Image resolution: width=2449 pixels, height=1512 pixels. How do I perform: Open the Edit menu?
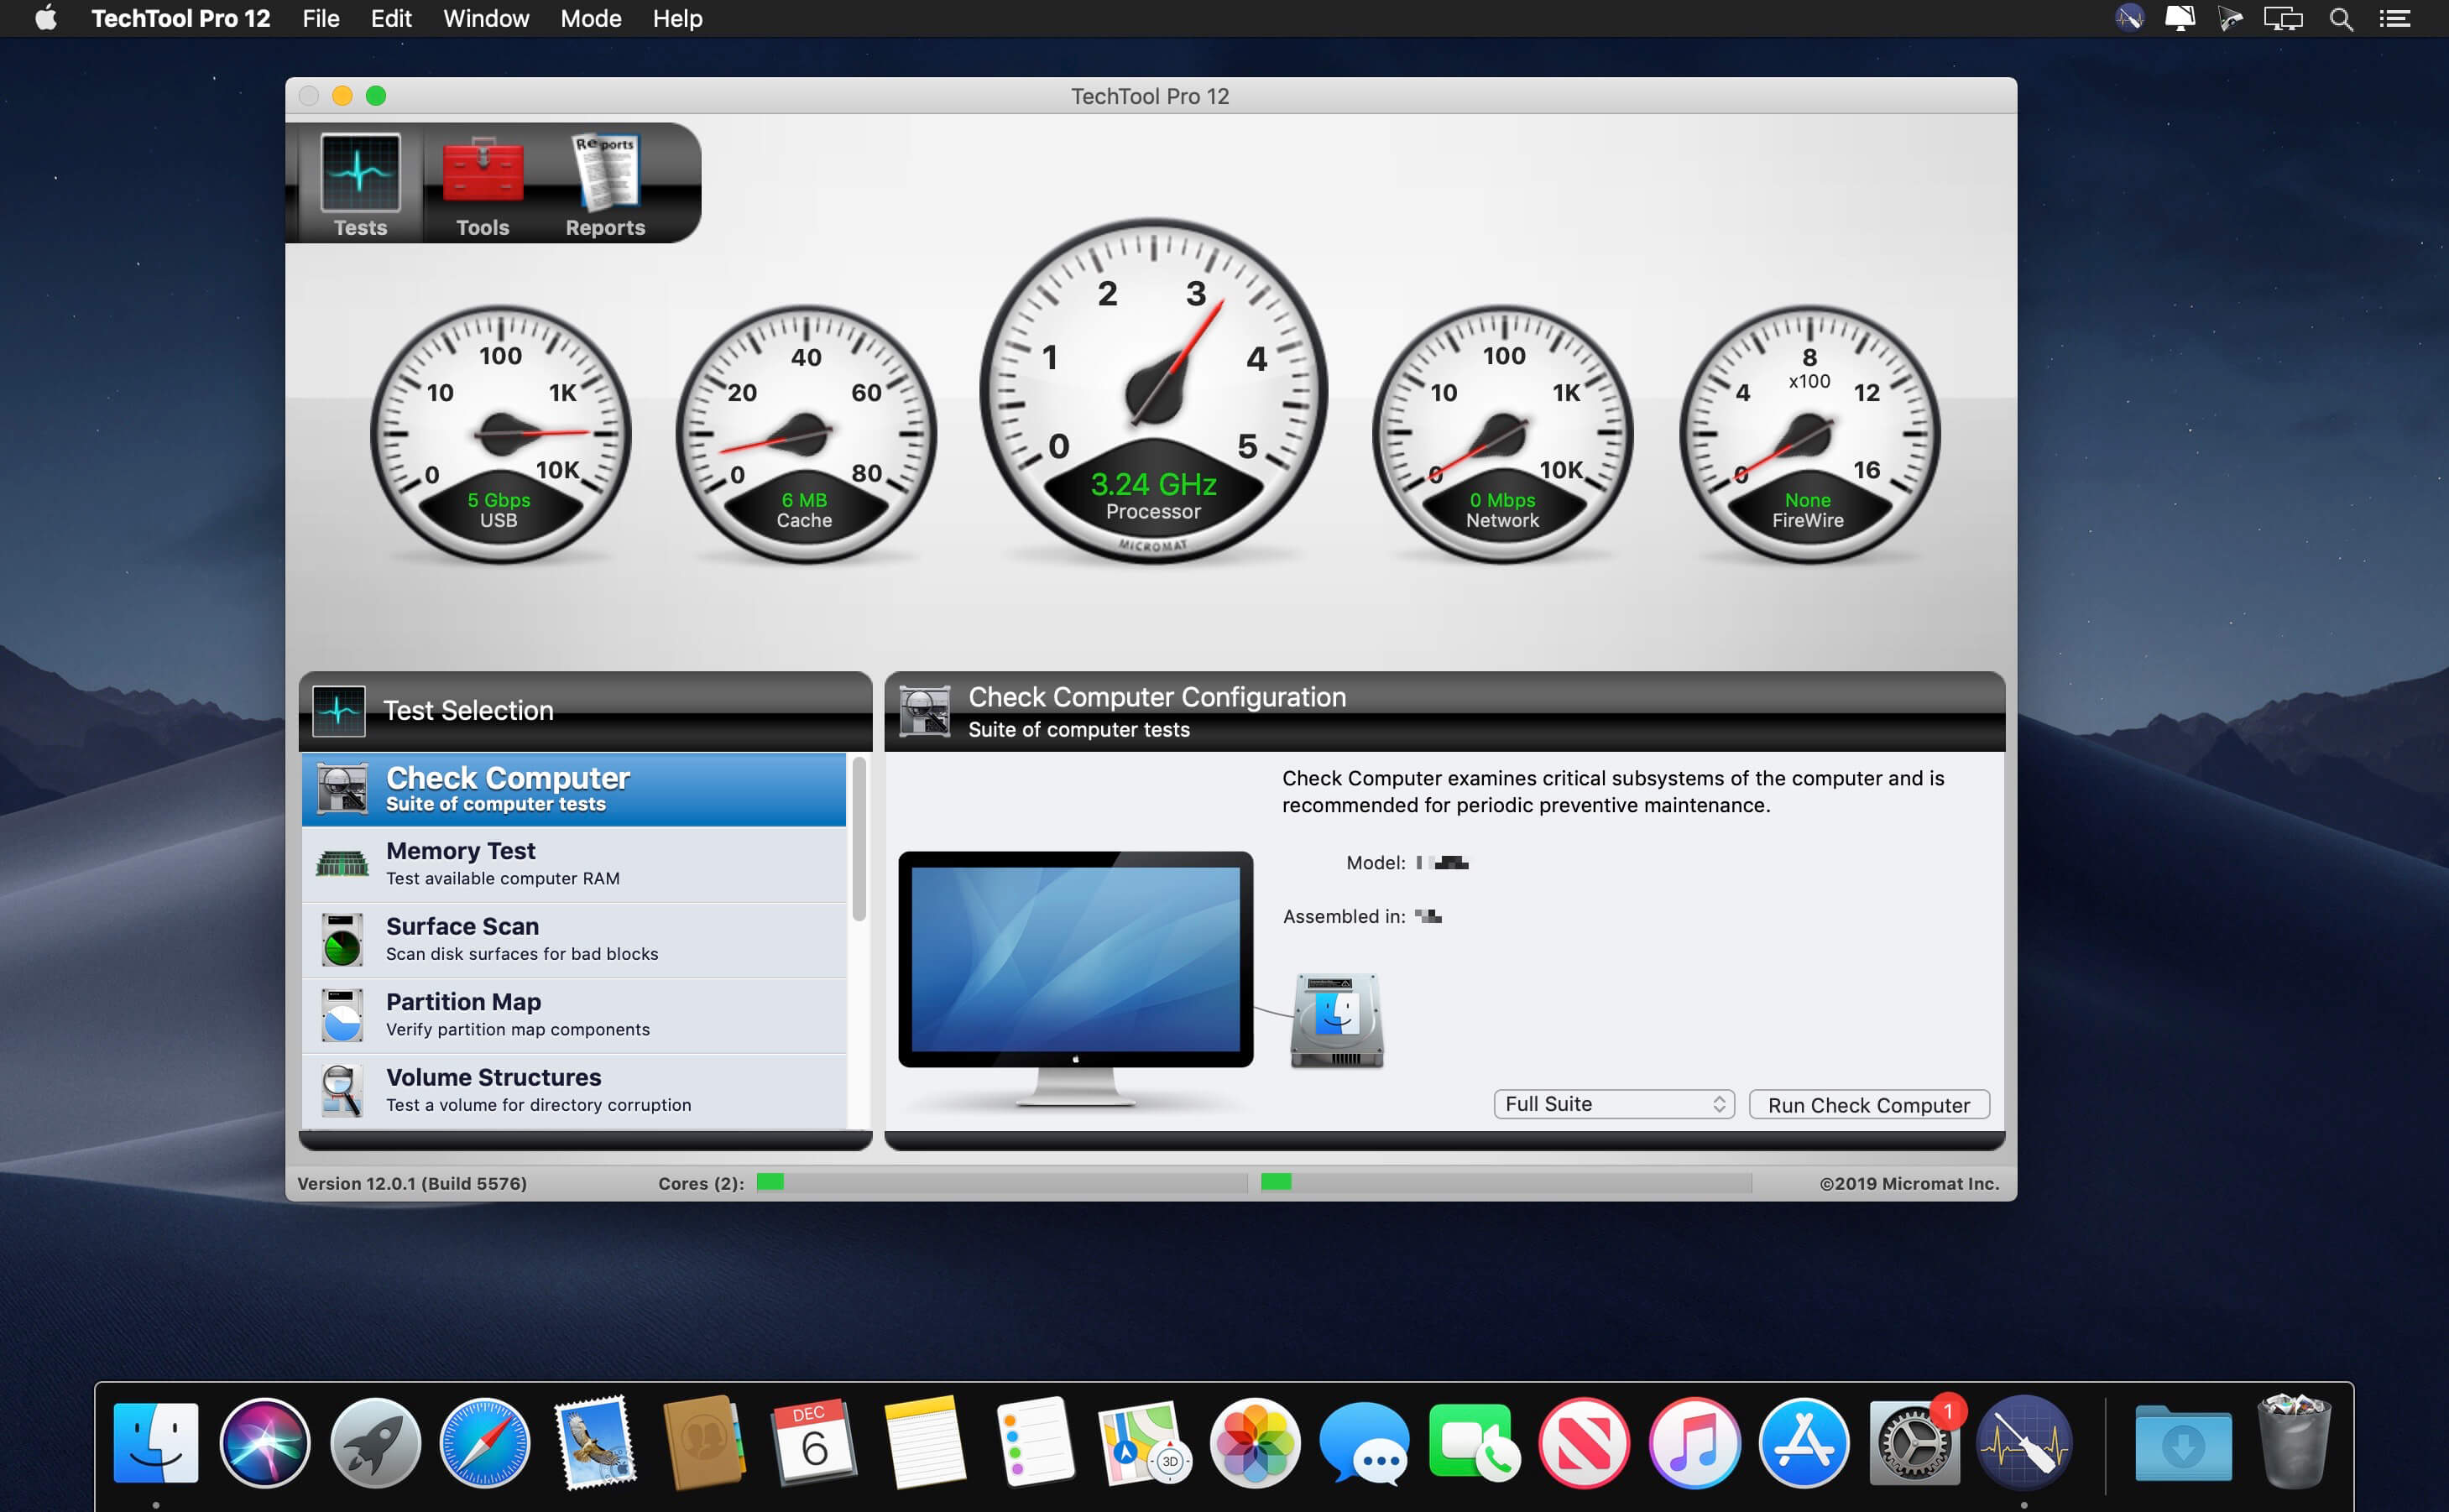point(391,19)
